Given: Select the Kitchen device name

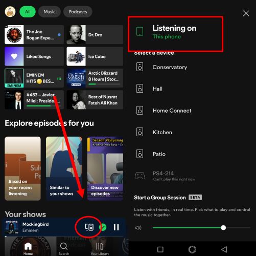Looking at the screenshot, I should point(162,132).
